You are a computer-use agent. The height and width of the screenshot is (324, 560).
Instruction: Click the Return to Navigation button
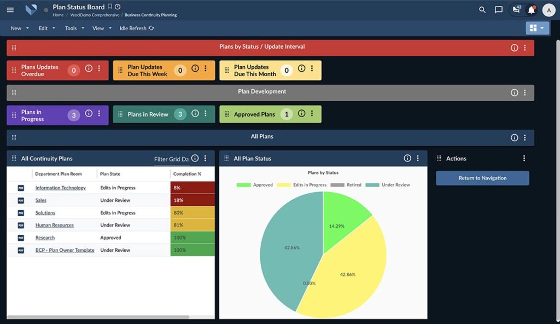pyautogui.click(x=482, y=178)
